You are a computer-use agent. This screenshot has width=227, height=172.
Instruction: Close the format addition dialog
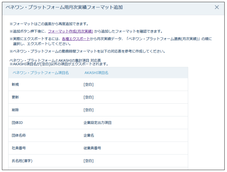[x=217, y=7]
